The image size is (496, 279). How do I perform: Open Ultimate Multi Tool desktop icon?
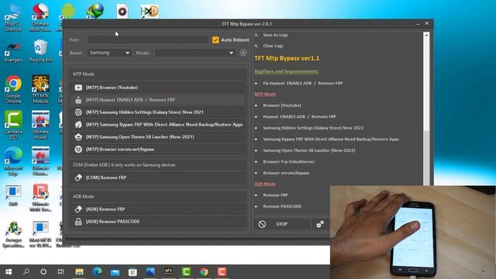[x=40, y=17]
